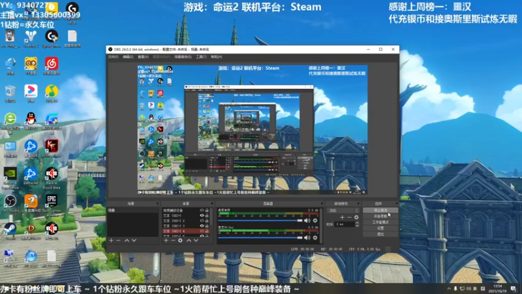Open Epic Games Launcher desktop shortcut
Screen dimensions: 522x294
pos(52,205)
